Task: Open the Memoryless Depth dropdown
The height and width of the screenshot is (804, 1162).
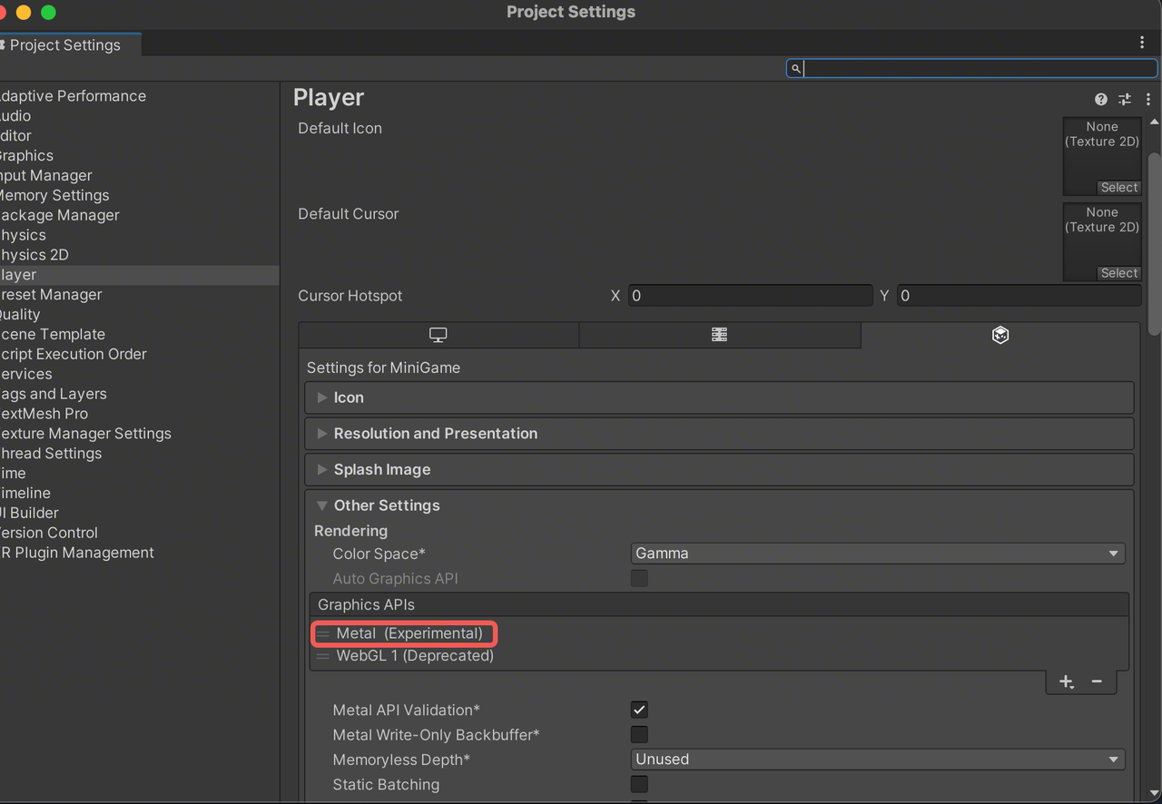Action: (x=877, y=760)
